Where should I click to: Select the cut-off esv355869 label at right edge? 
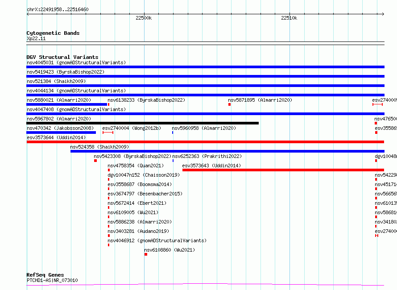386,128
